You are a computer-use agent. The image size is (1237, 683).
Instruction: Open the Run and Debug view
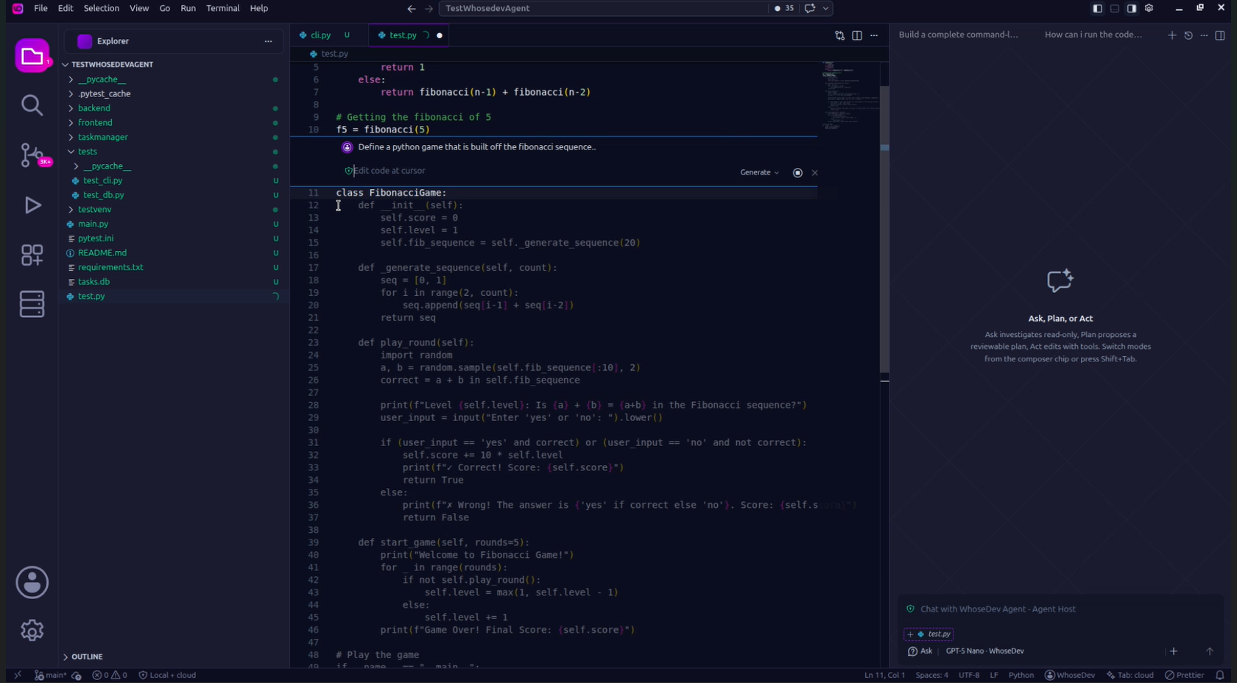click(32, 205)
